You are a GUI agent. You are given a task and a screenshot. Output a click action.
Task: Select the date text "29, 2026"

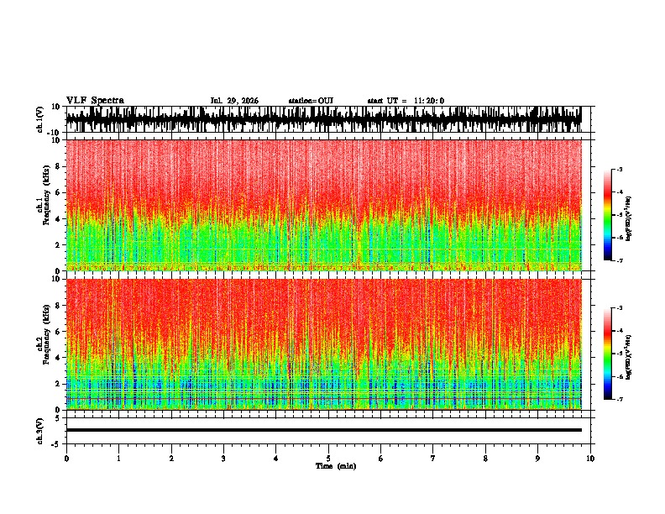(243, 101)
